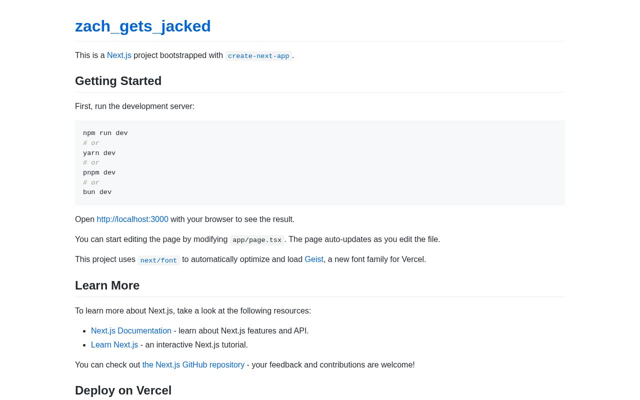Open the Next.js Documentation link
Image resolution: width=640 pixels, height=400 pixels.
131,331
